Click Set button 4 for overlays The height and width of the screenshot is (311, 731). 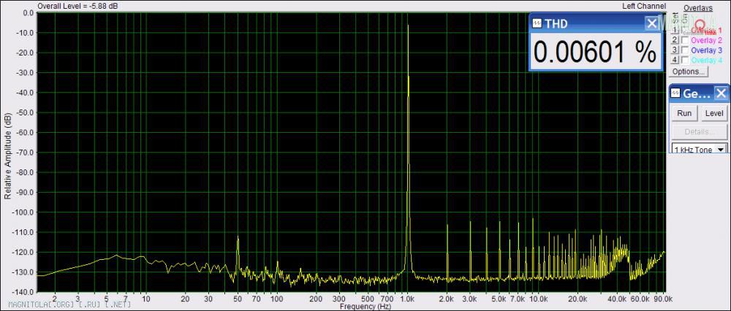[675, 60]
